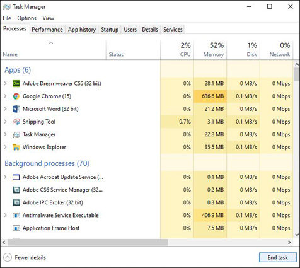Expand the Microsoft Word process
The image size is (300, 268).
6,109
